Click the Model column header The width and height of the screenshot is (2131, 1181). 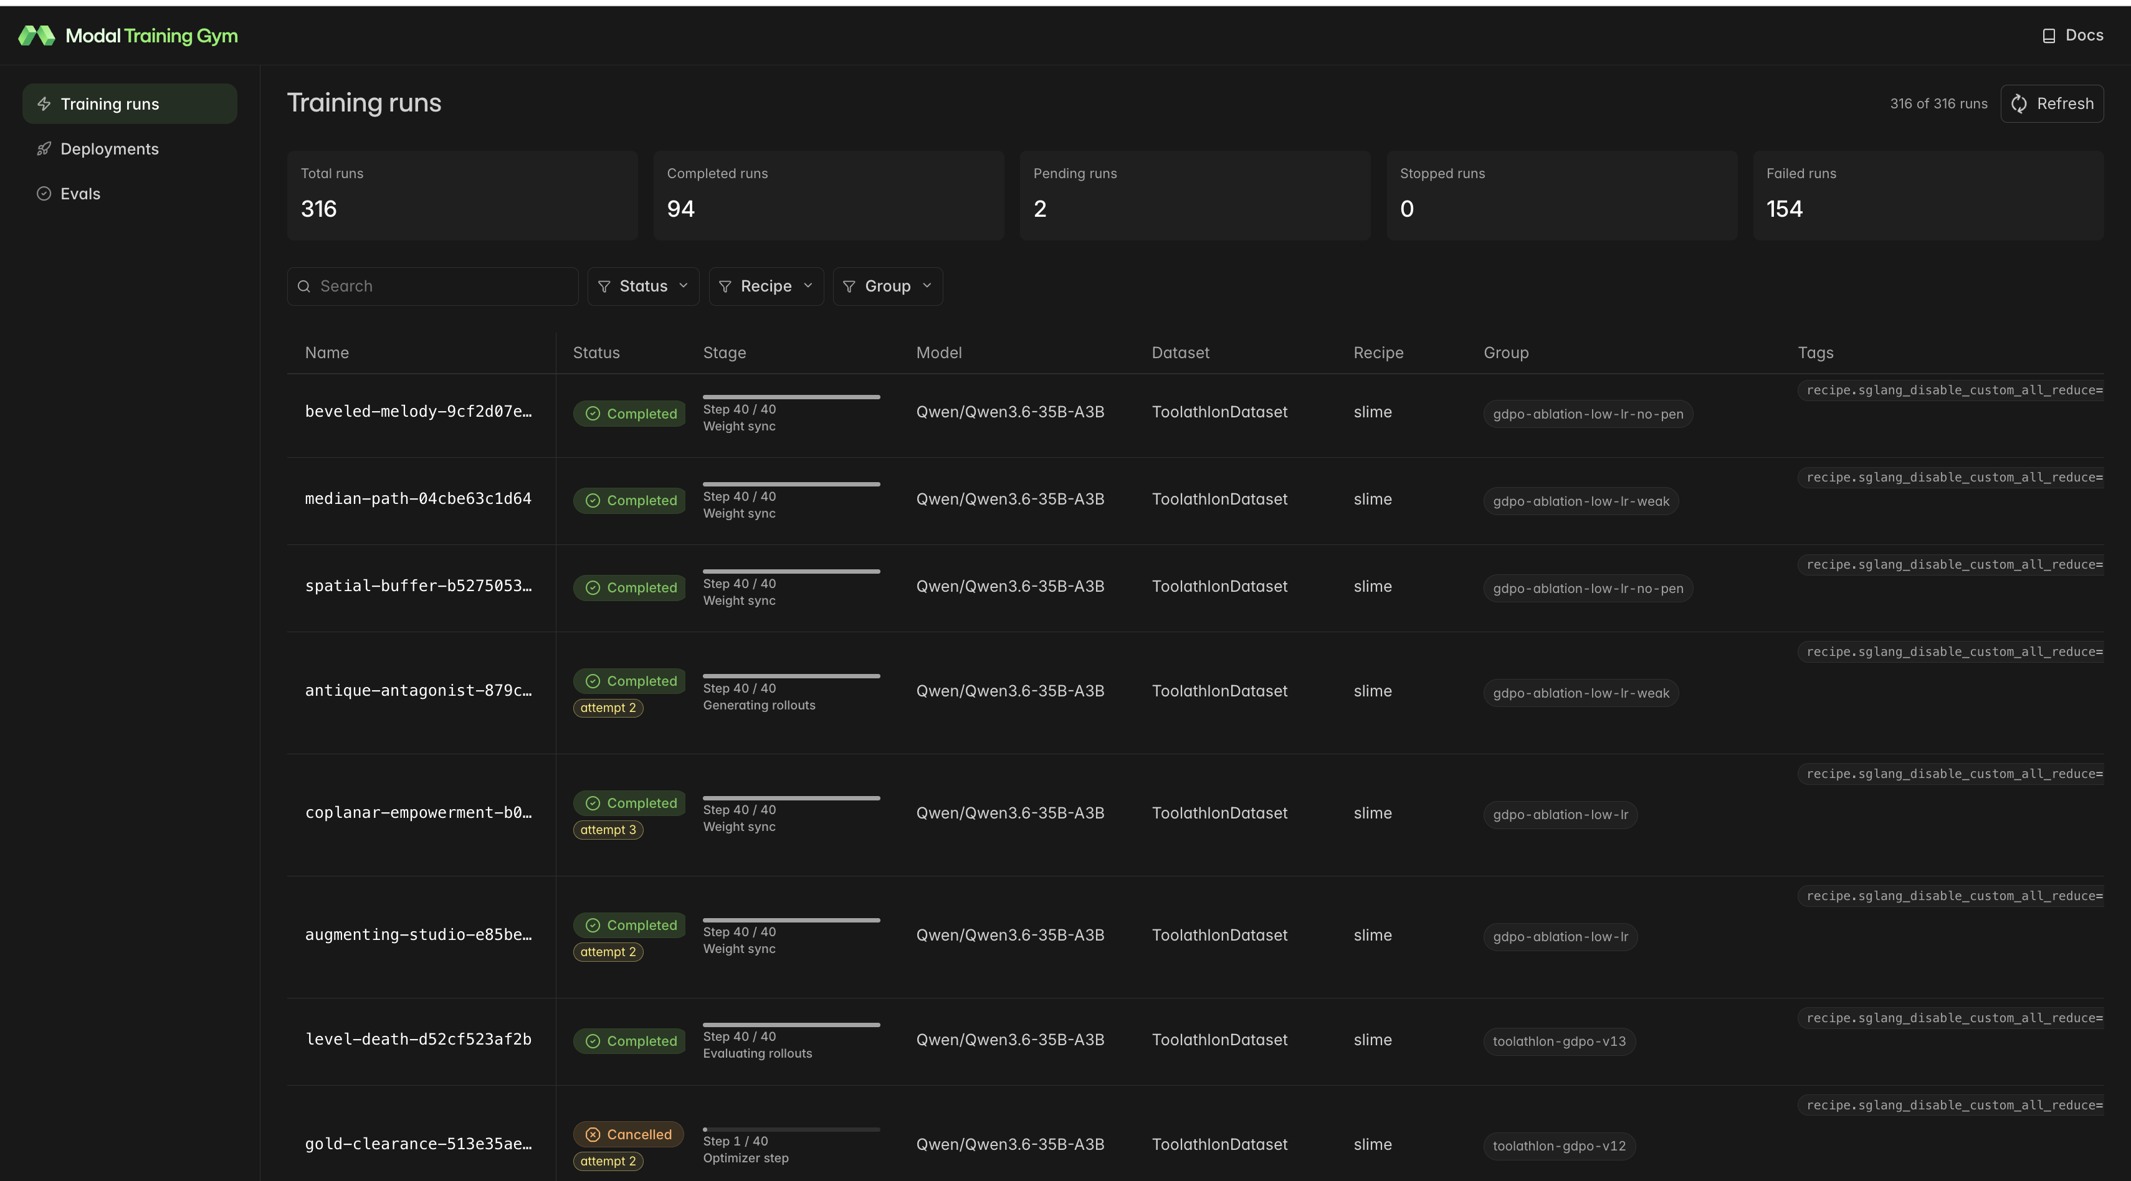(x=939, y=353)
